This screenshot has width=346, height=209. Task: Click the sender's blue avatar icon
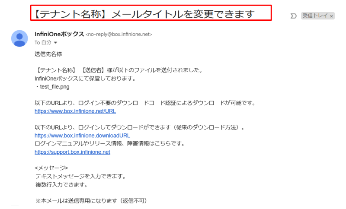coord(19,38)
